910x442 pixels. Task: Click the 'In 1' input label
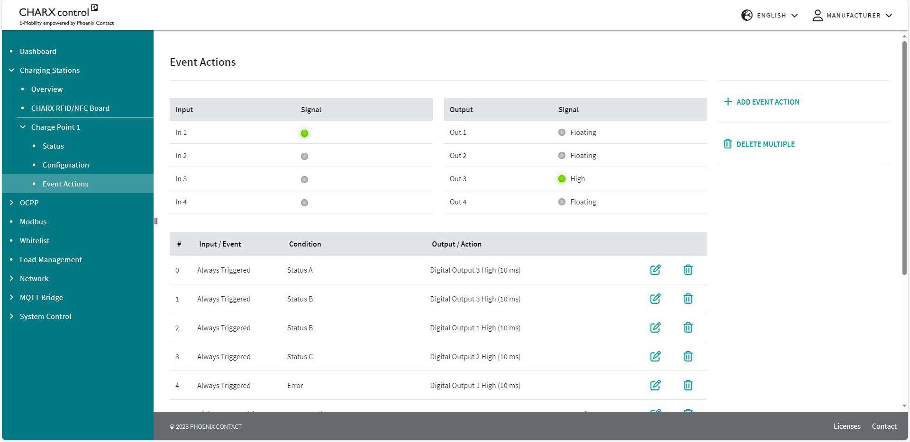pos(181,133)
